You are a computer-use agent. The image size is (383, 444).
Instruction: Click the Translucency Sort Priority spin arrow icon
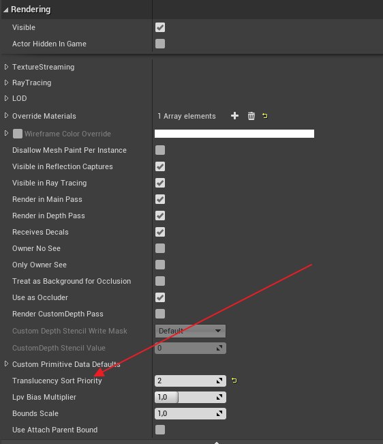[219, 381]
